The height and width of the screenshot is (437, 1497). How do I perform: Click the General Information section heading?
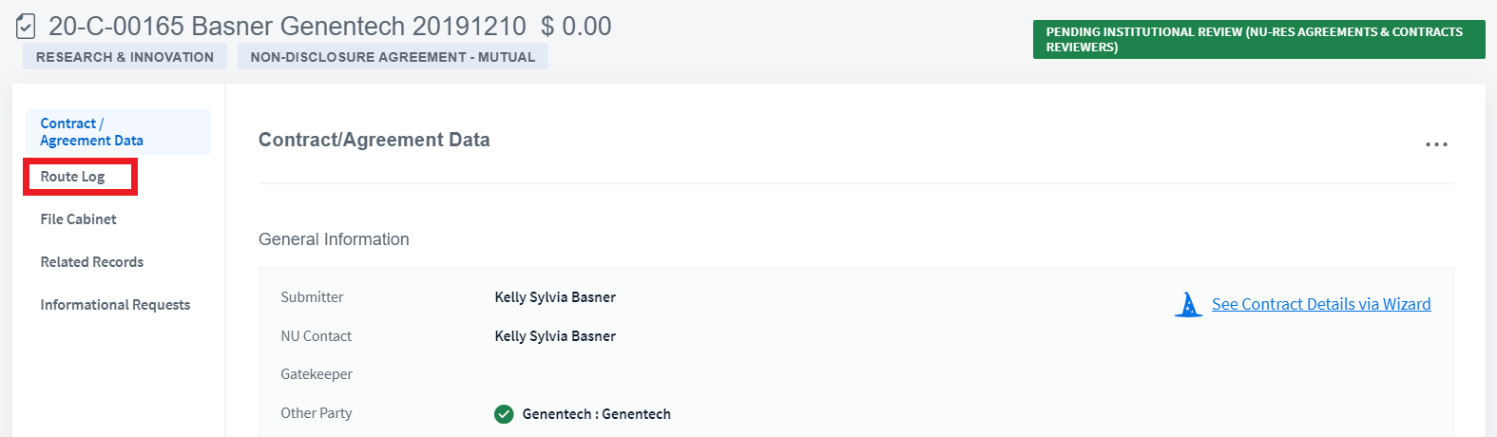334,239
